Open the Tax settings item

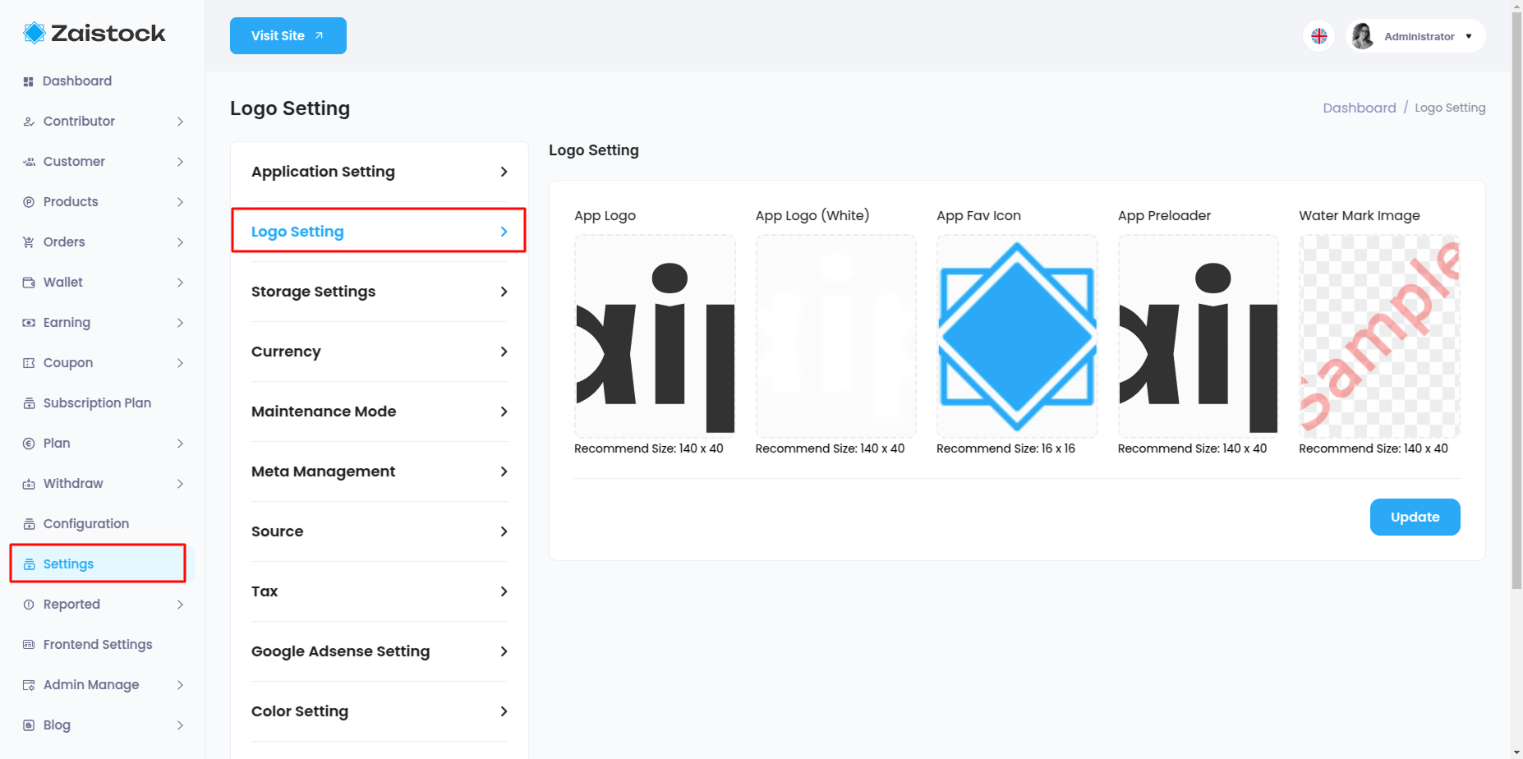pyautogui.click(x=380, y=591)
